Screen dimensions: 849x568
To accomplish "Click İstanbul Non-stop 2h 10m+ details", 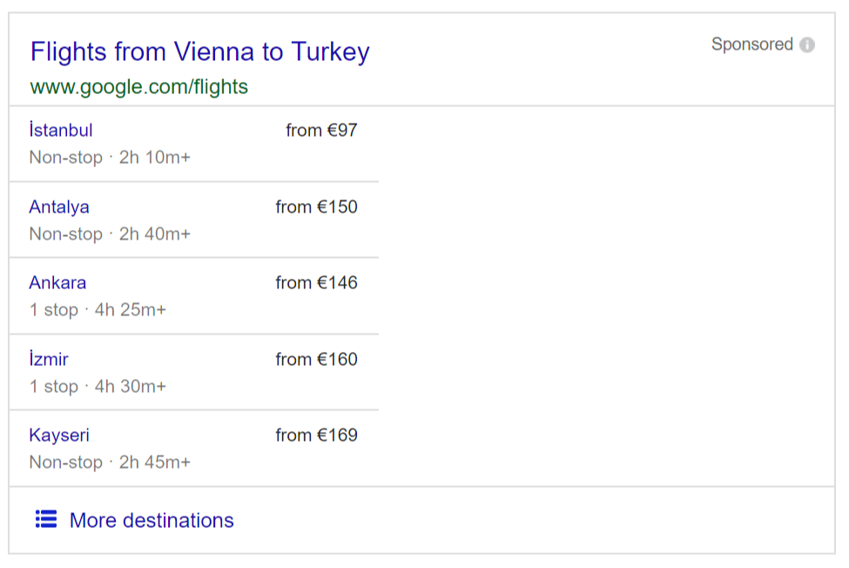I will (110, 158).
